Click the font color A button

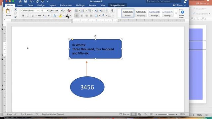[x=67, y=16]
